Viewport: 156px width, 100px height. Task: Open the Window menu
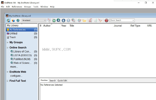pyautogui.click(x=44, y=7)
